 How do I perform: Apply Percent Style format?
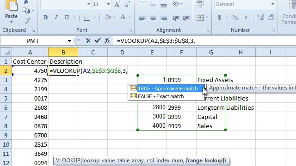click(235, 18)
